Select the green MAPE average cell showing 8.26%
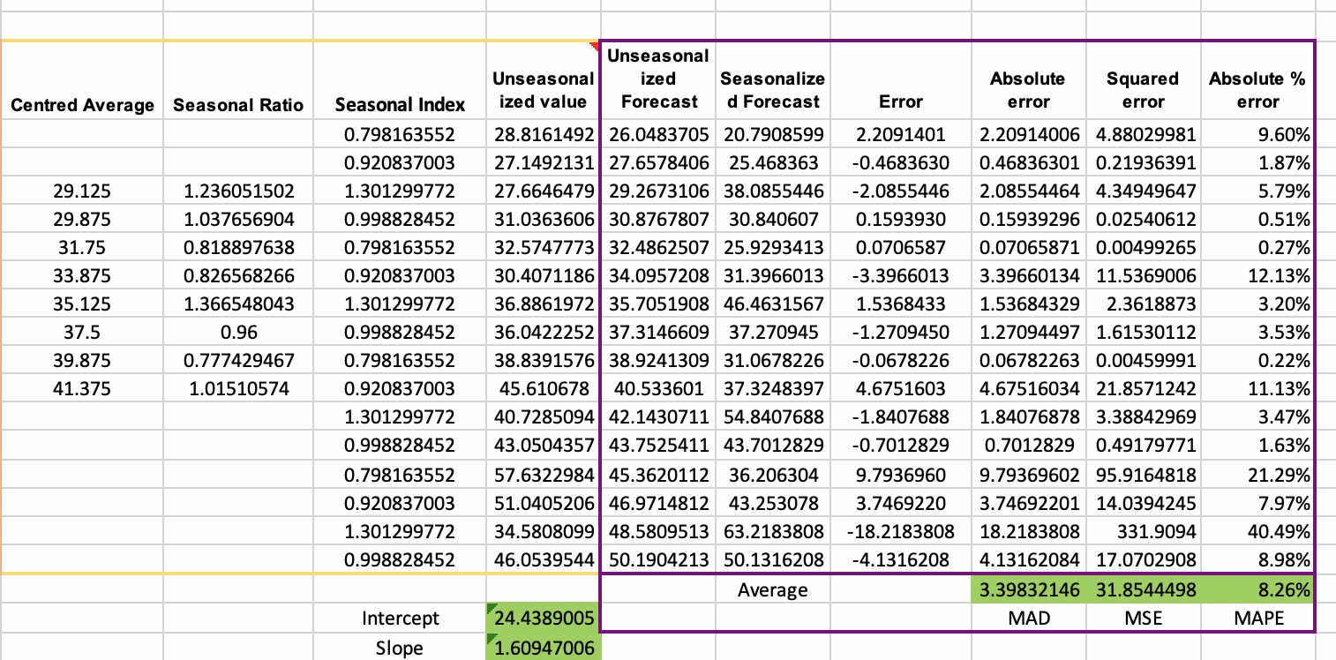Viewport: 1336px width, 660px height. [x=1260, y=589]
